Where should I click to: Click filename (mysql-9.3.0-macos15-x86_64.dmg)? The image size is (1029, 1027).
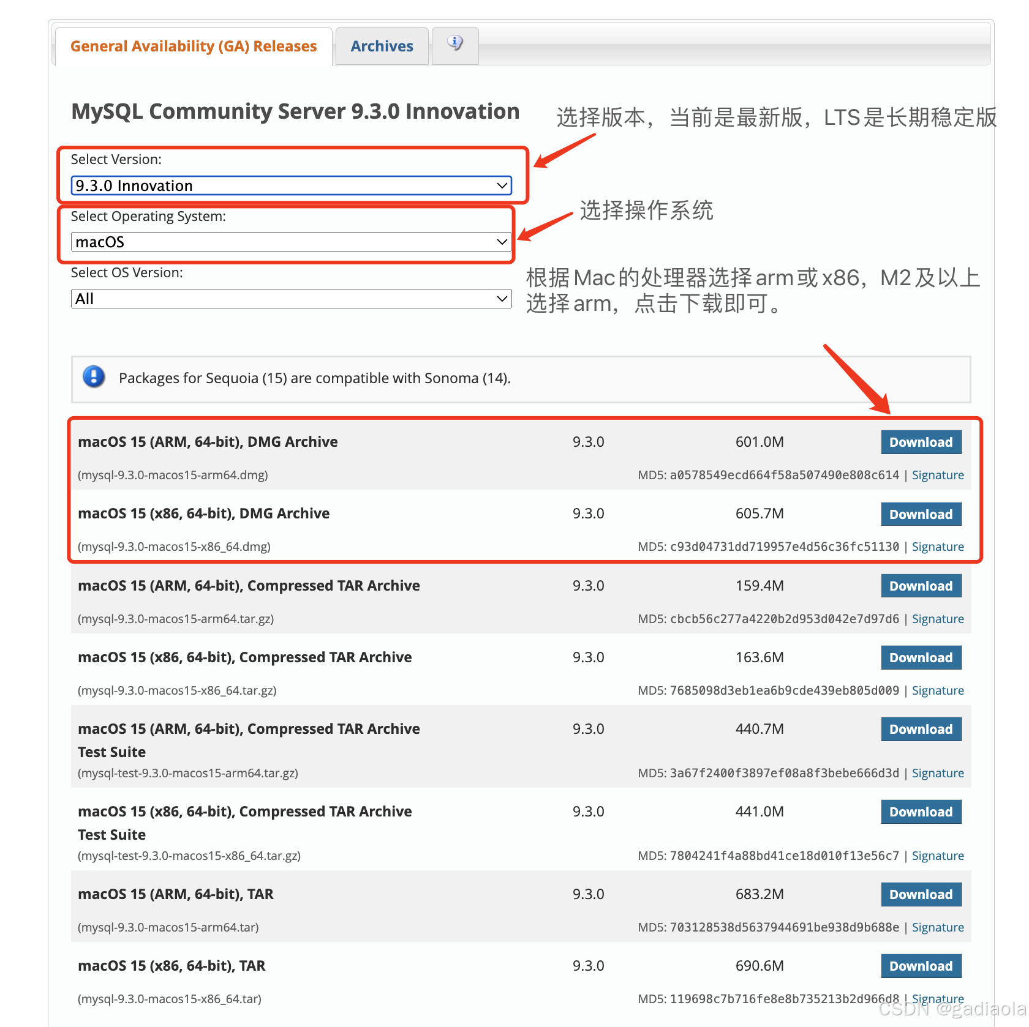tap(174, 547)
